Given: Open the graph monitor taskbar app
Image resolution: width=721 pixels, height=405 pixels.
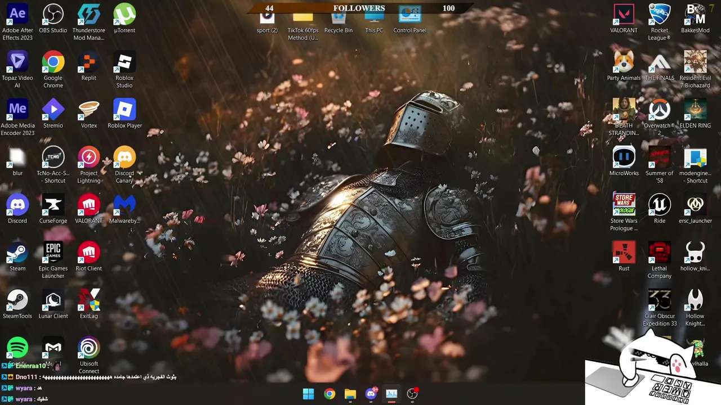Looking at the screenshot, I should 391,394.
